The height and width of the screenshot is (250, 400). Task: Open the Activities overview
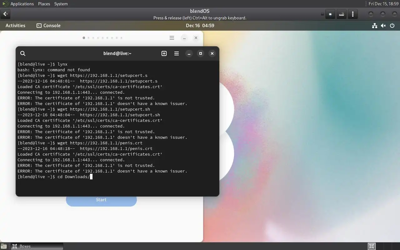(x=15, y=26)
